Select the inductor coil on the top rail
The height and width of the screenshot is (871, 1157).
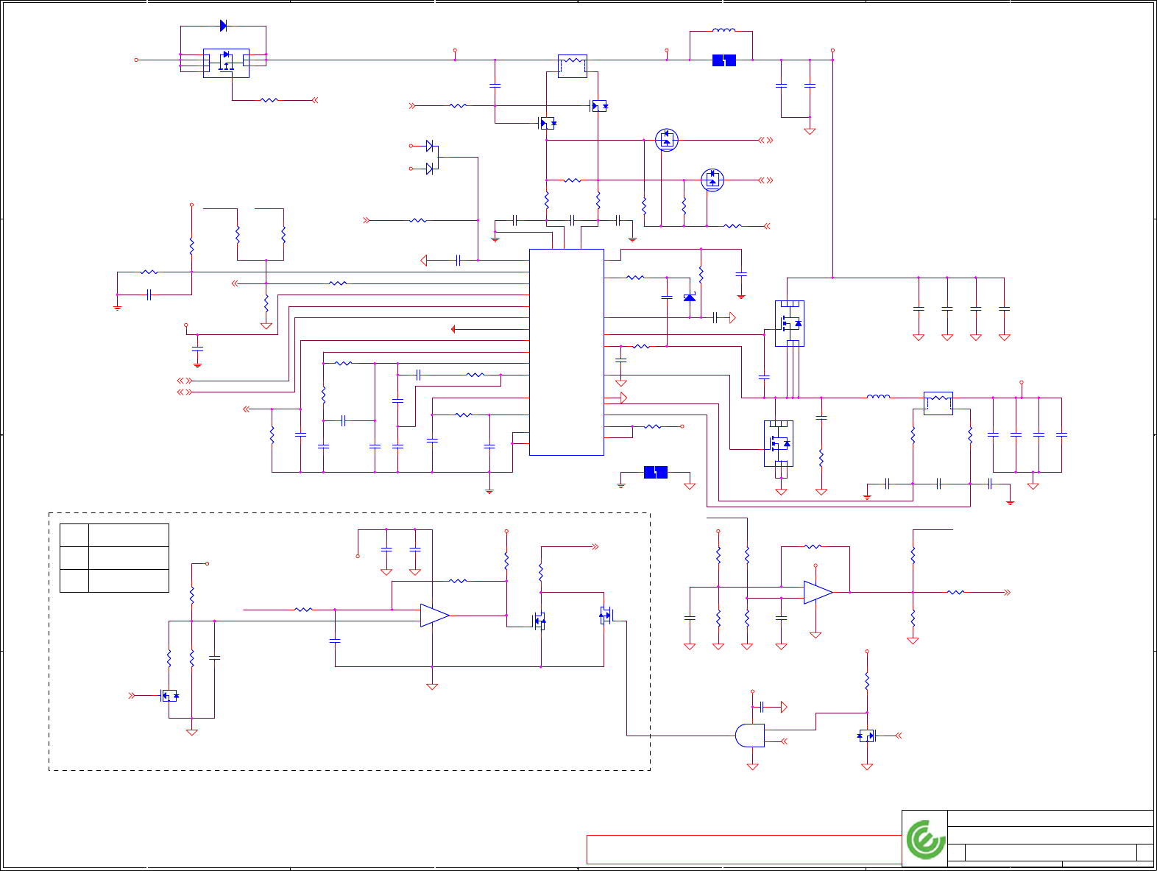[x=723, y=31]
